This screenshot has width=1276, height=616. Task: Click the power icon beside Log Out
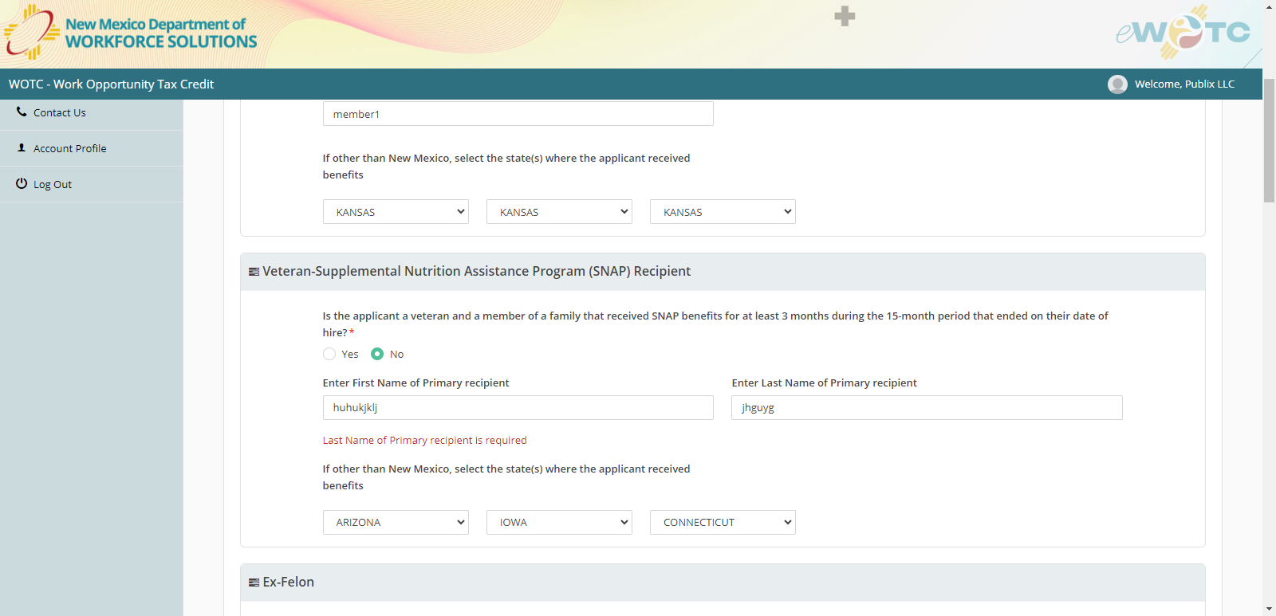(x=22, y=183)
